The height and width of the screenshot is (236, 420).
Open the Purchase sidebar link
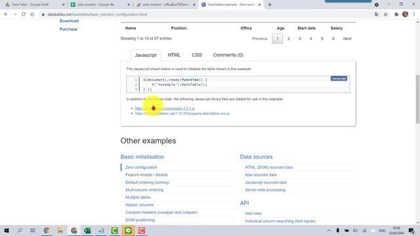click(68, 29)
